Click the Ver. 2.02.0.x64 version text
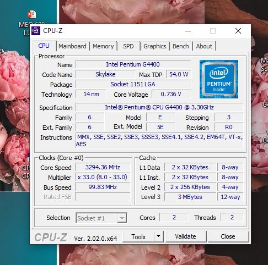Screen dimensions: 268x265 click(95, 239)
